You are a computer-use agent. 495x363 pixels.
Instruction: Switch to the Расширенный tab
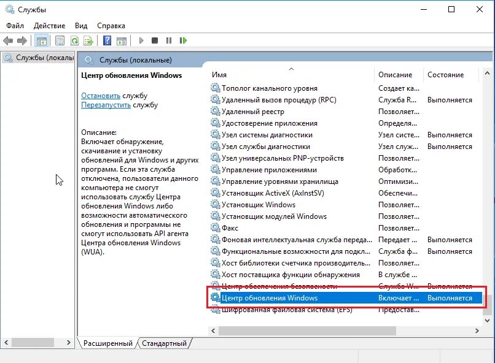point(107,343)
